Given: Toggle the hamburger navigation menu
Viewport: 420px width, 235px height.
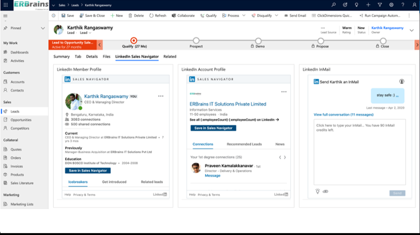Looking at the screenshot, I should pos(5,16).
